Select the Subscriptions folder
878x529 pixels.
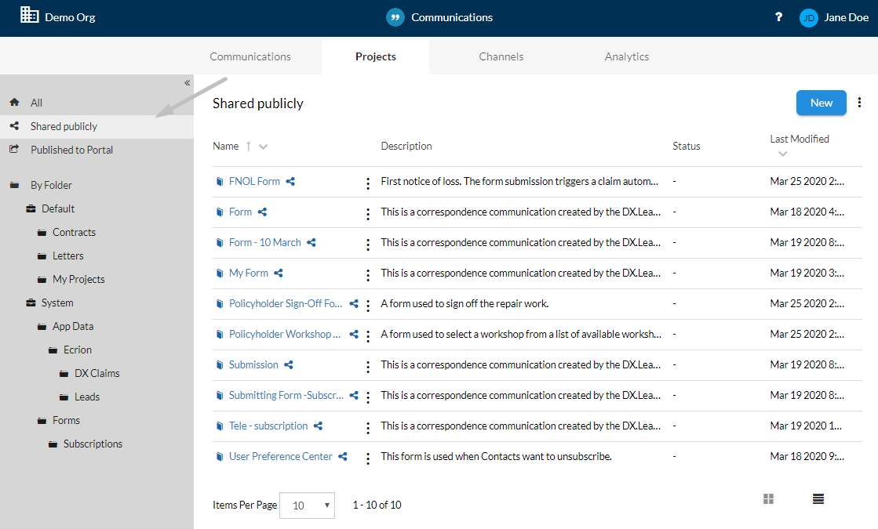[x=93, y=444]
